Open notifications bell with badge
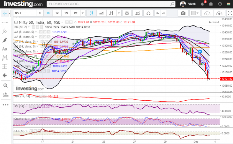The image size is (233, 144). click(202, 4)
